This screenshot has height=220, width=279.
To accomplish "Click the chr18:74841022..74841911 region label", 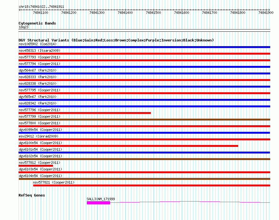I will click(x=41, y=7).
